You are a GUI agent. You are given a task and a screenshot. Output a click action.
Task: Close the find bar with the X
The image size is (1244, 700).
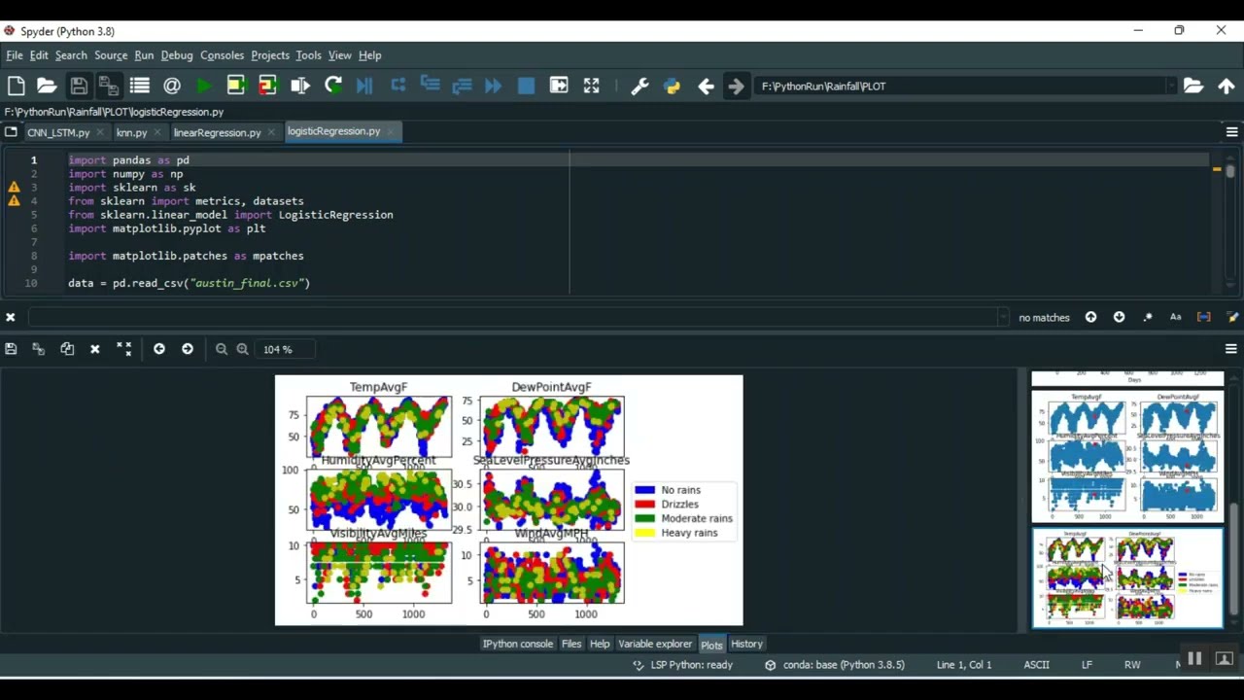tap(10, 317)
